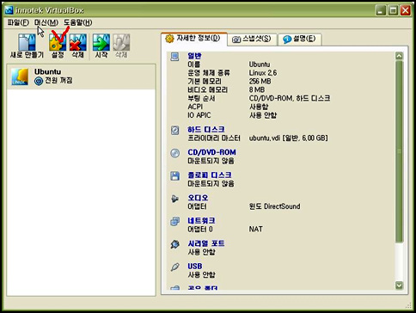Click the 일반 (General) section icon

(x=174, y=57)
